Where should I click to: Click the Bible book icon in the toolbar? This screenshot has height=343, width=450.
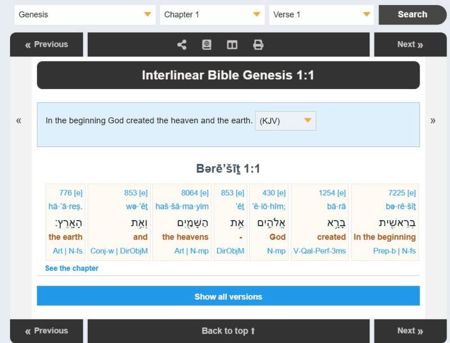pos(207,44)
